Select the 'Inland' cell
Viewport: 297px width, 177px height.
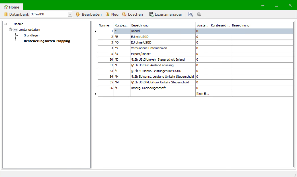[x=163, y=31]
